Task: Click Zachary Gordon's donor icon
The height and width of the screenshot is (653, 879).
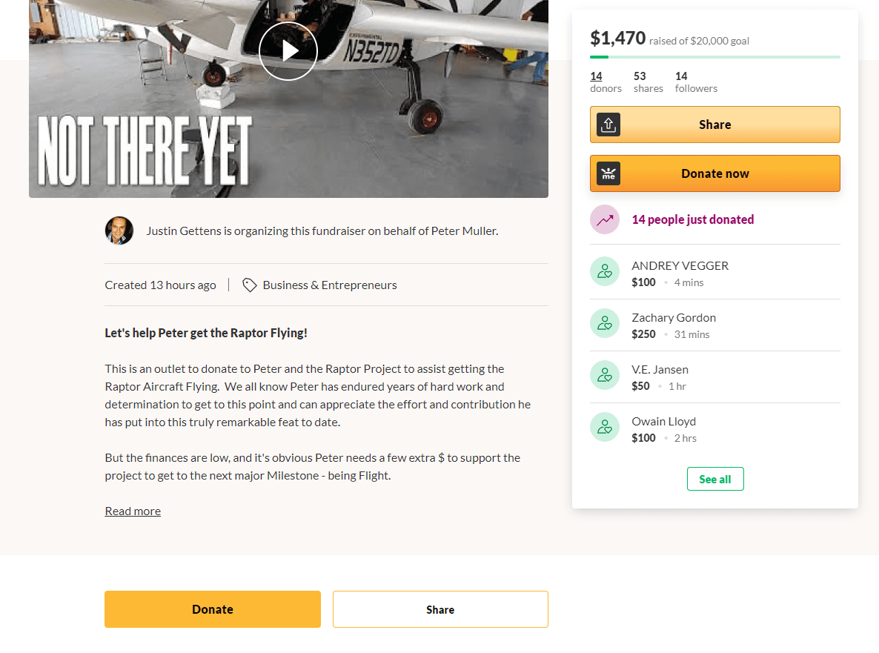Action: (x=605, y=323)
